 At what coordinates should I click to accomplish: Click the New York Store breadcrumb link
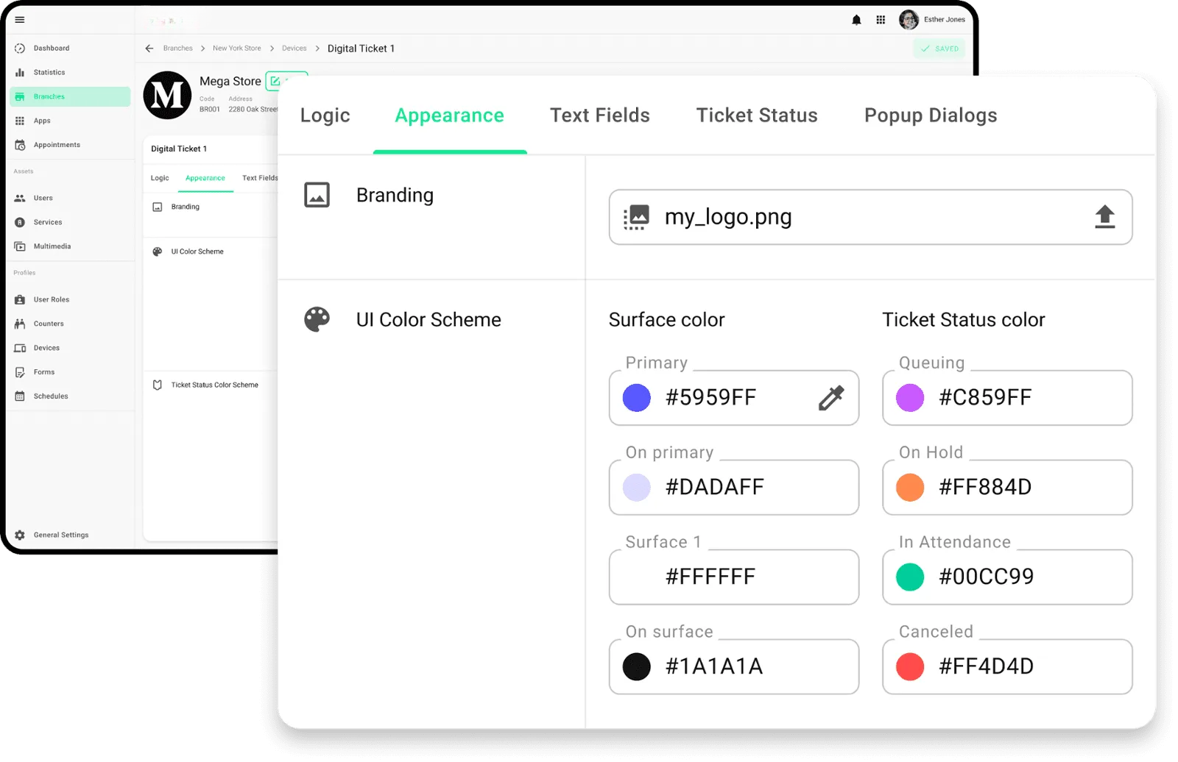pyautogui.click(x=236, y=49)
